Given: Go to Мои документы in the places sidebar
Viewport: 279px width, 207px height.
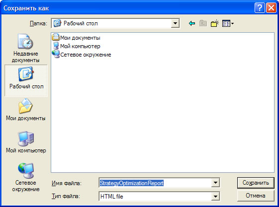Looking at the screenshot, I should coord(26,110).
